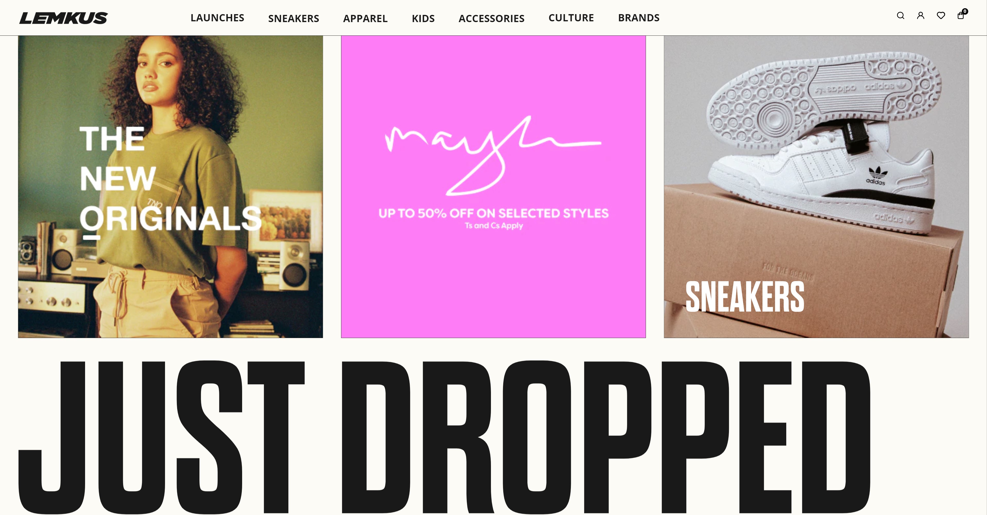987x515 pixels.
Task: Click THE NEW ORIGINALS headline text
Action: (170, 179)
